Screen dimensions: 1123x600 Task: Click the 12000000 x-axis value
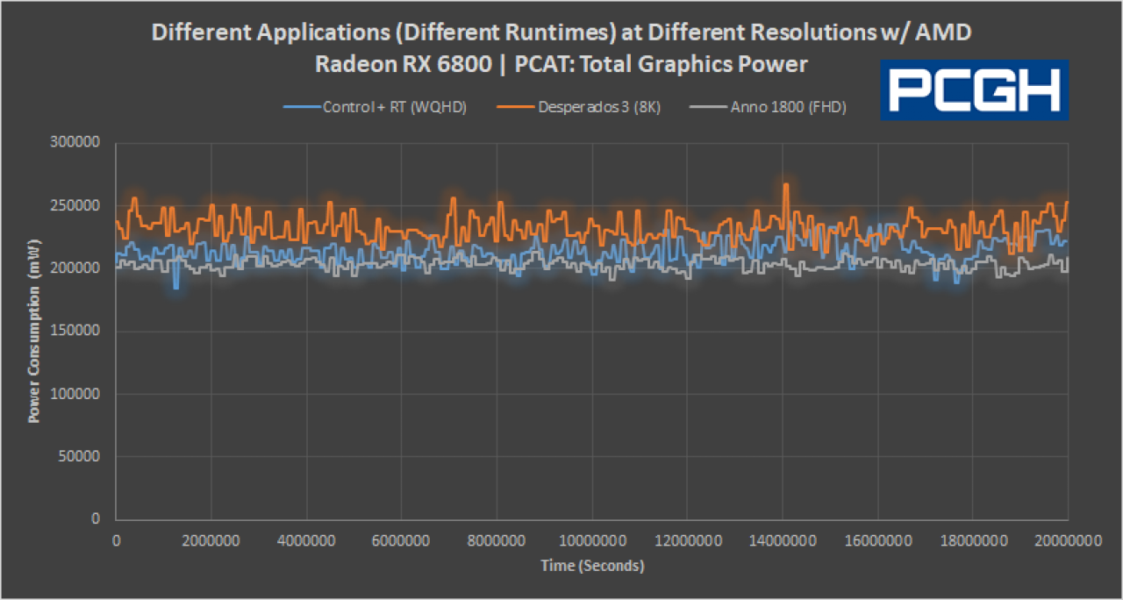point(687,542)
